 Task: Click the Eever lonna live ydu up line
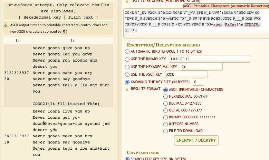click(x=61, y=111)
